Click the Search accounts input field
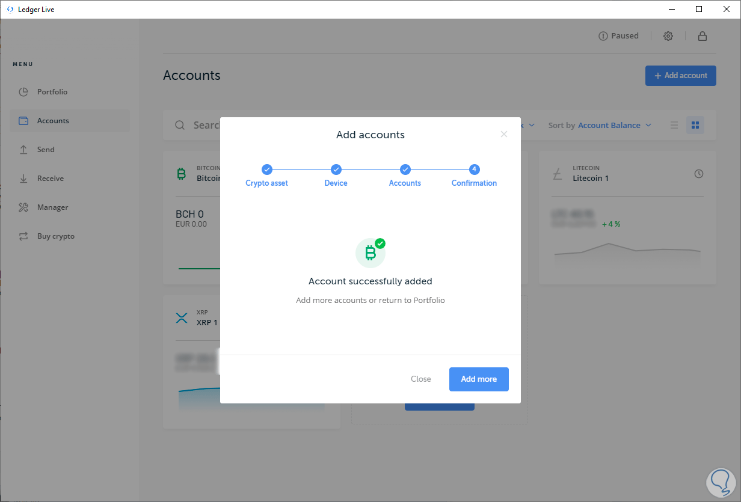Image resolution: width=741 pixels, height=502 pixels. click(x=206, y=125)
